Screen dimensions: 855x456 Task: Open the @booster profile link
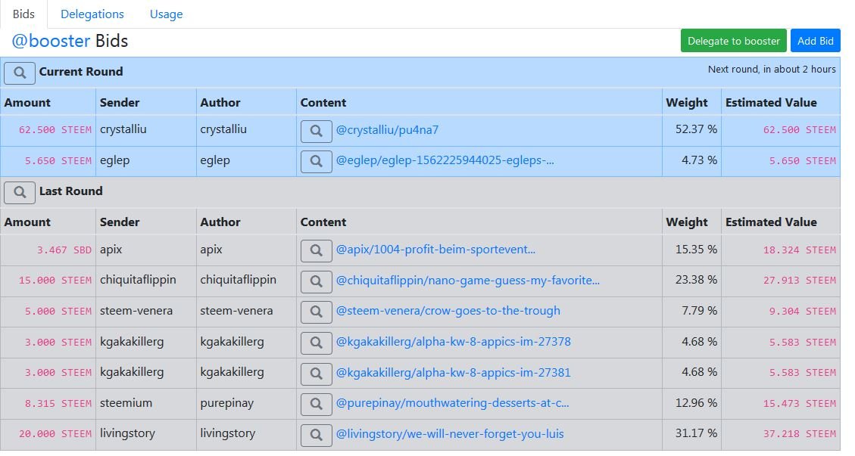point(51,41)
